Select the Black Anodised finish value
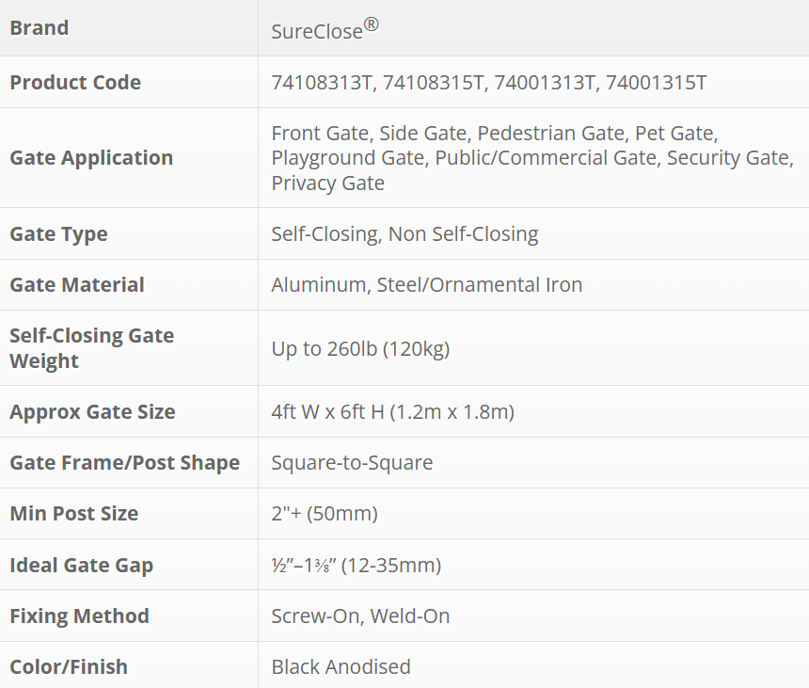Image resolution: width=809 pixels, height=688 pixels. [341, 667]
